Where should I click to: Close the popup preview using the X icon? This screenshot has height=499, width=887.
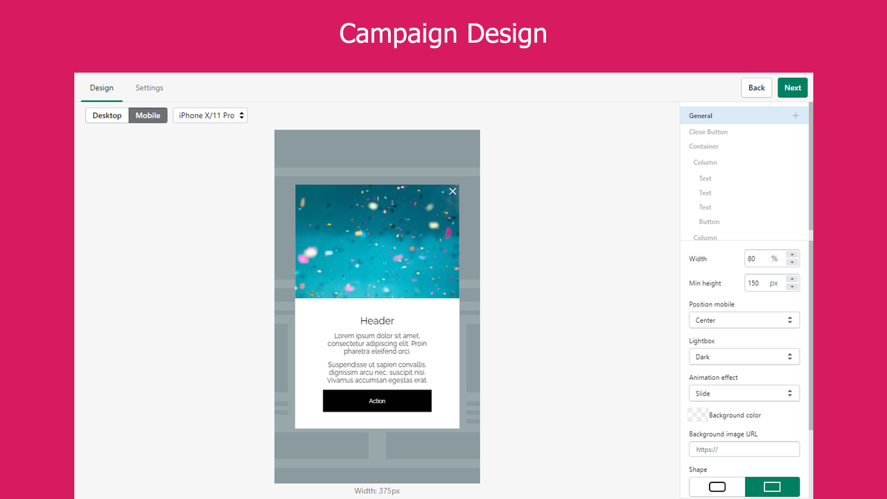(453, 191)
